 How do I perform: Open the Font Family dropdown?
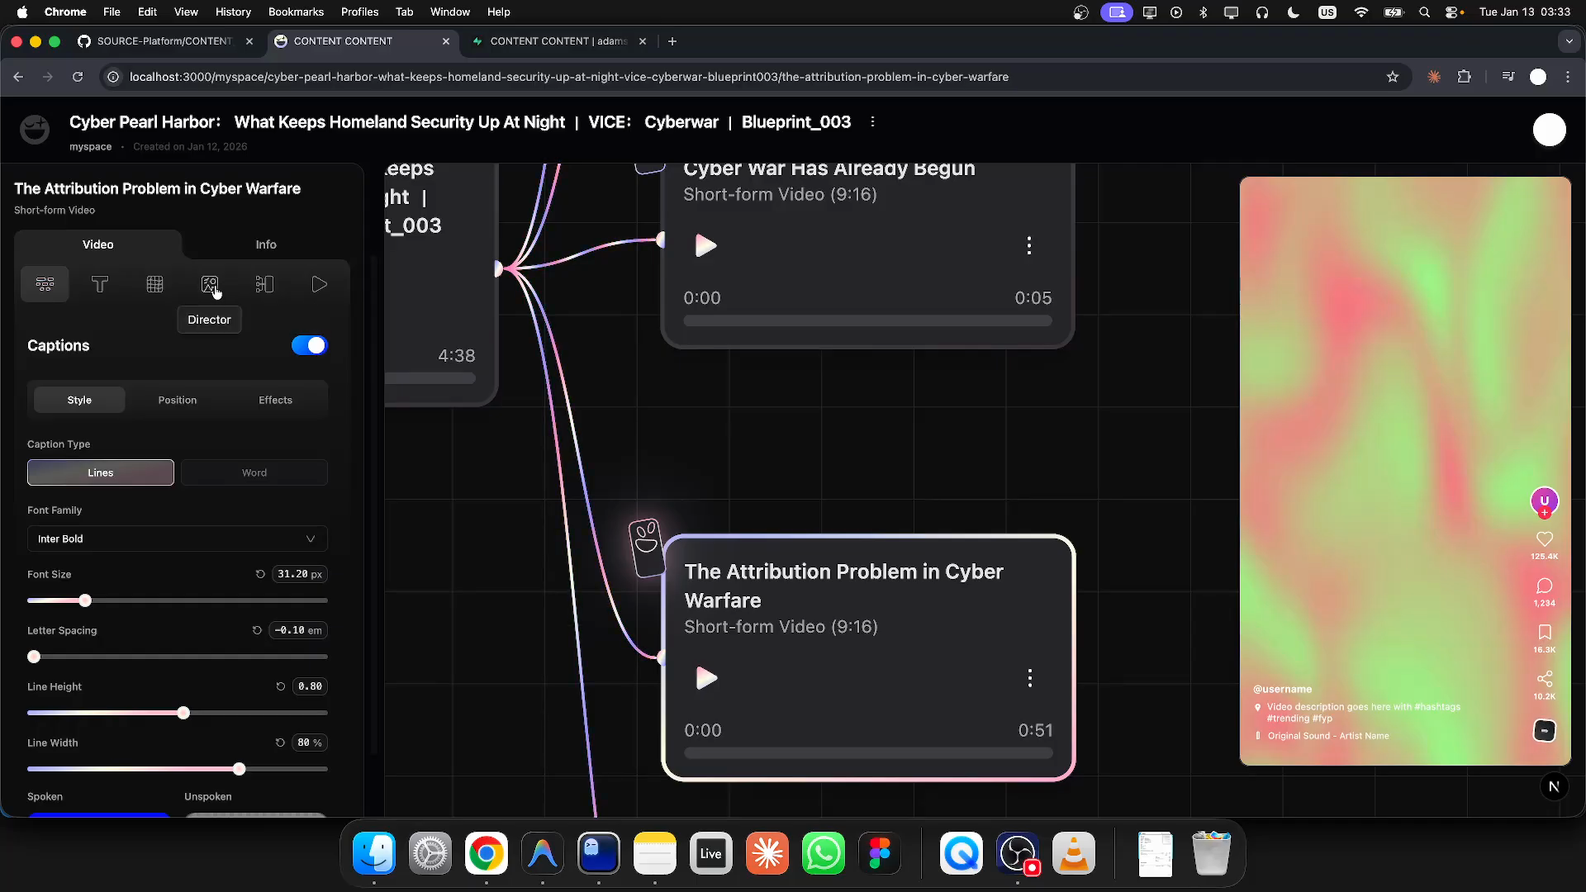pyautogui.click(x=178, y=539)
